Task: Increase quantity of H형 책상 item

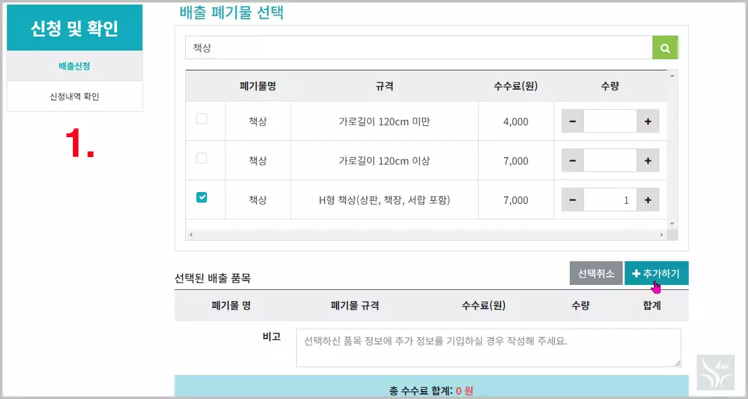Action: (x=648, y=199)
